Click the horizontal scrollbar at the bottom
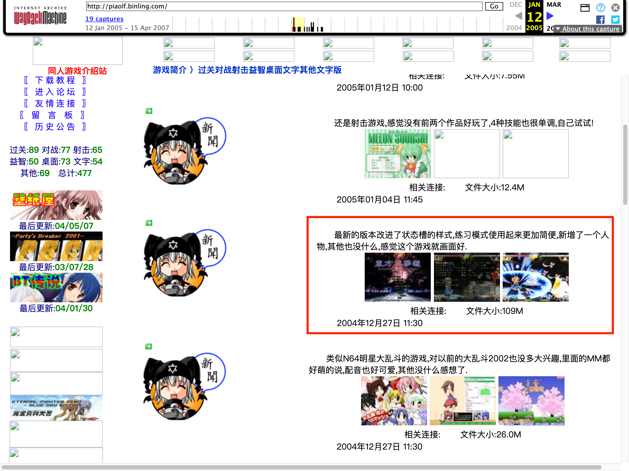This screenshot has width=629, height=471. pos(302,467)
